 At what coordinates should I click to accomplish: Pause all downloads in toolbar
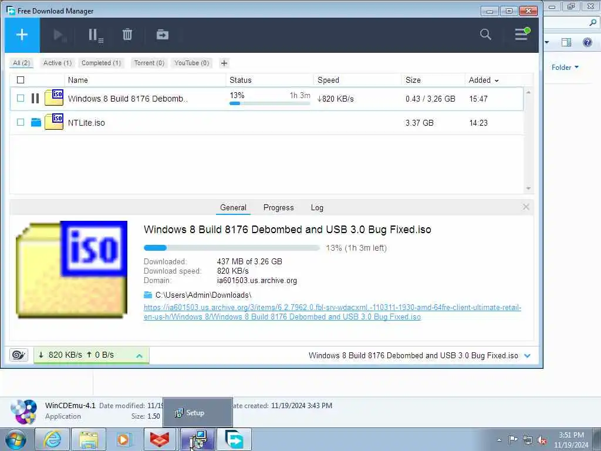point(96,35)
